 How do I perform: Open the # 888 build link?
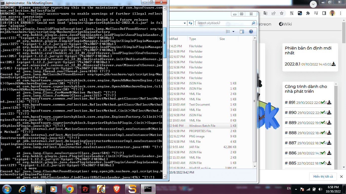point(291,133)
